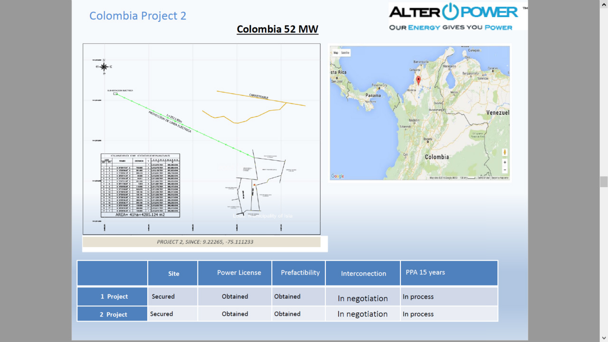Screen dimensions: 608x342
Task: Click the 'Venezuel' country label on the map
Action: coord(498,113)
